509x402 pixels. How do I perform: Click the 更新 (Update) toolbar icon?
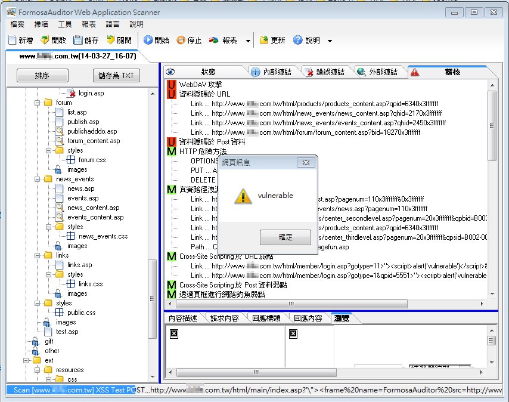click(264, 41)
